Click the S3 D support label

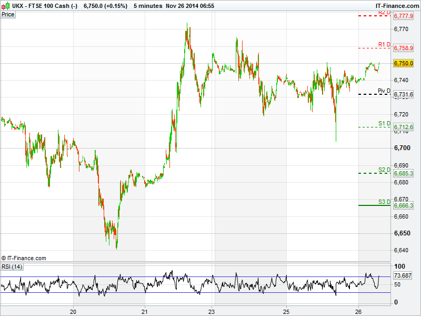(x=384, y=202)
